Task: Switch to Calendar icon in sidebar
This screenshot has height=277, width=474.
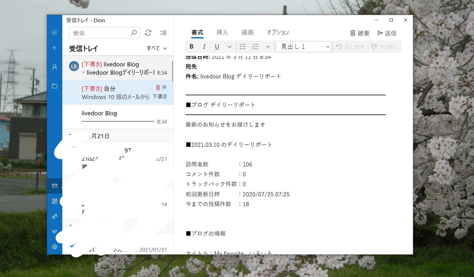Action: coord(54,201)
